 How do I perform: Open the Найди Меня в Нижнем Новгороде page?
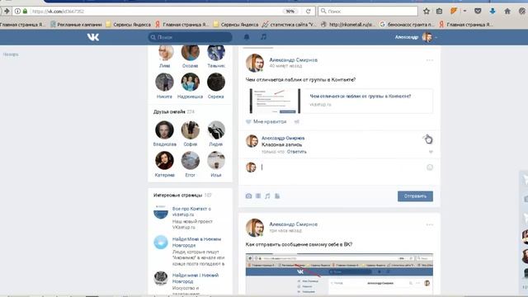196,242
